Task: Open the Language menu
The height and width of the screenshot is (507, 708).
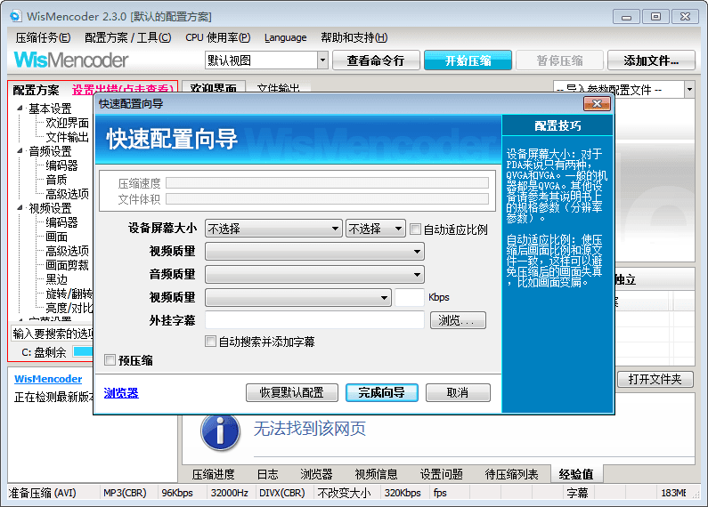Action: click(285, 37)
